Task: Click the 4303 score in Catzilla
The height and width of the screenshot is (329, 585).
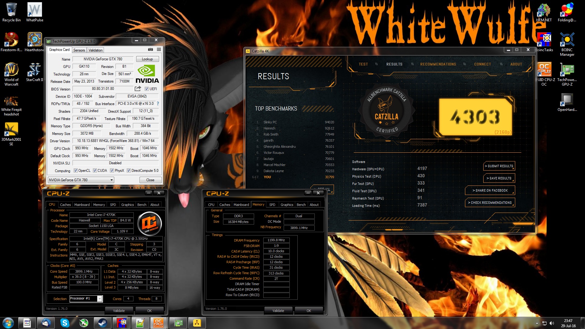Action: [475, 117]
